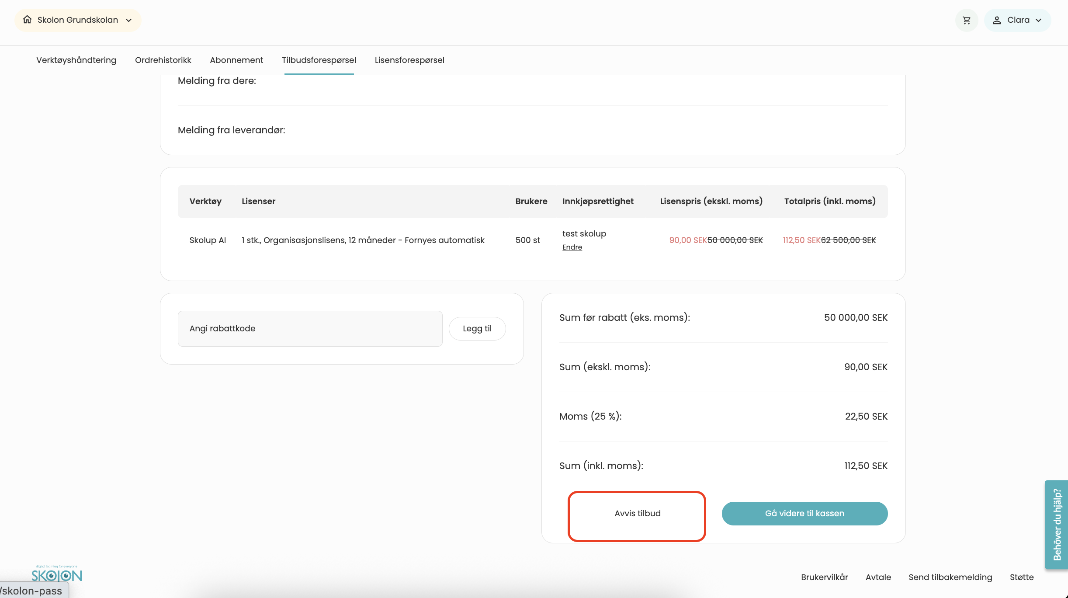Click the user profile icon next to Clara
1068x598 pixels.
tap(996, 20)
